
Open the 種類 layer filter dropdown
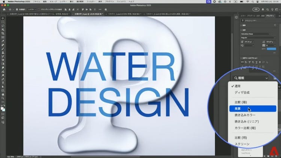point(250,78)
